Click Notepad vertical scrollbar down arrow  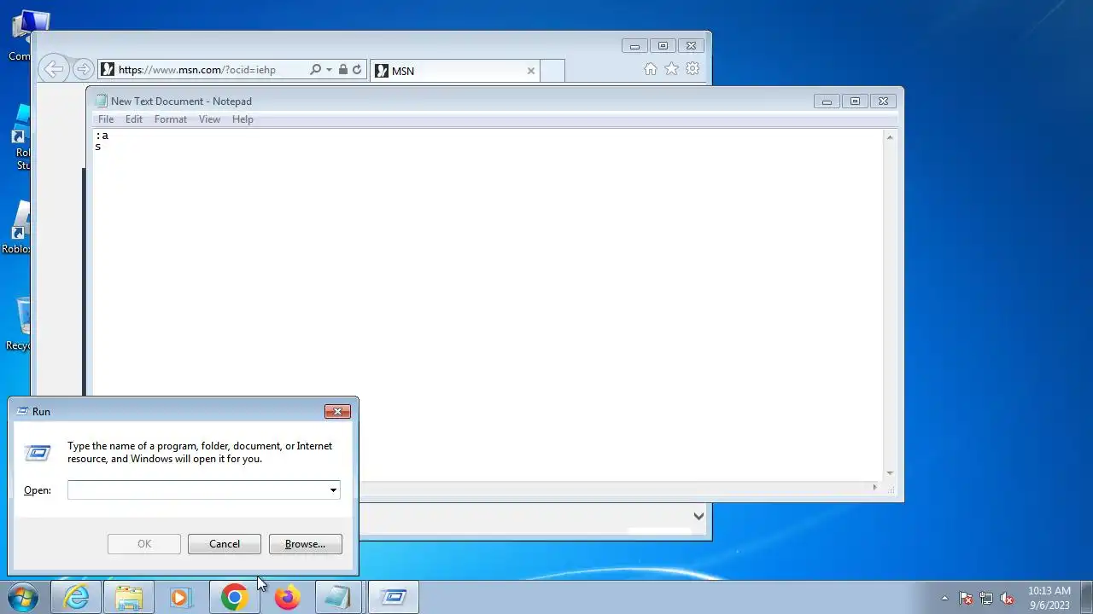(890, 473)
